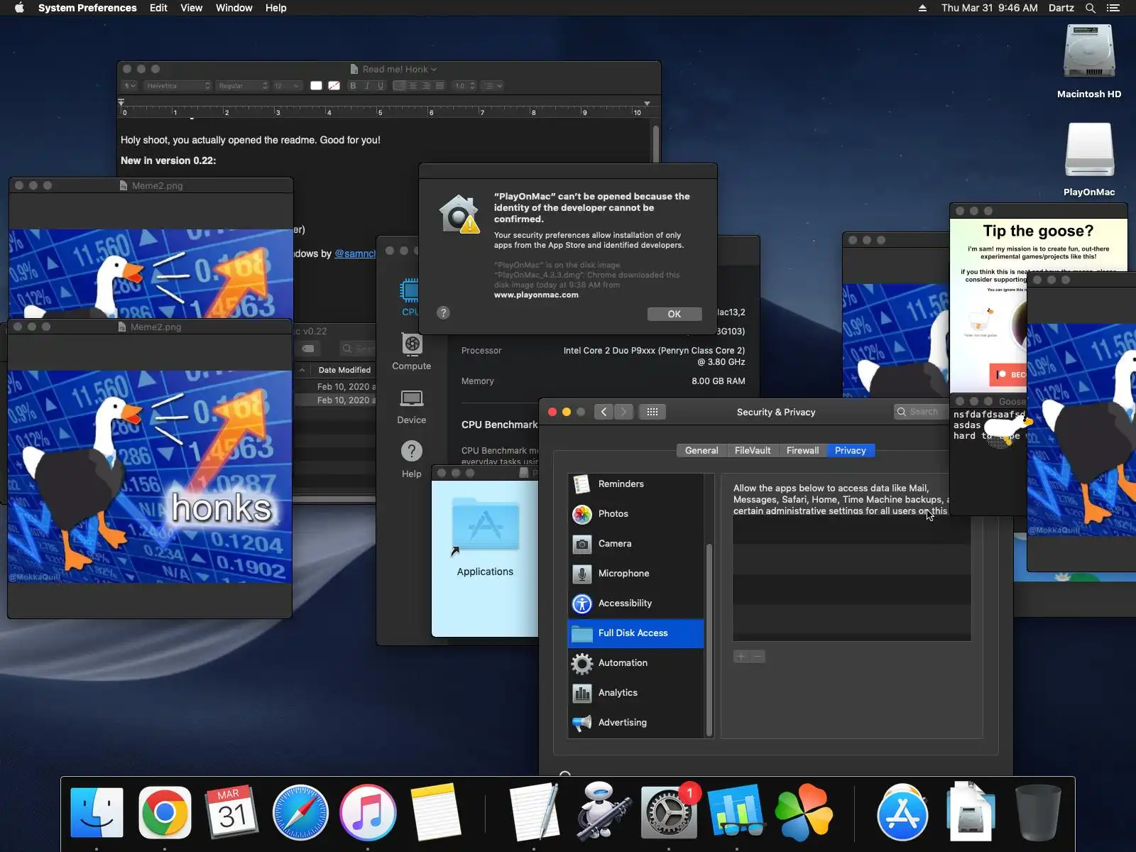The width and height of the screenshot is (1136, 852).
Task: Open the Window menu
Action: pos(234,8)
